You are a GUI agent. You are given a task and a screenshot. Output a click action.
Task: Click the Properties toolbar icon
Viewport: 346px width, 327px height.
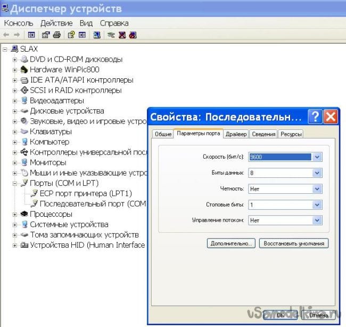[45, 35]
